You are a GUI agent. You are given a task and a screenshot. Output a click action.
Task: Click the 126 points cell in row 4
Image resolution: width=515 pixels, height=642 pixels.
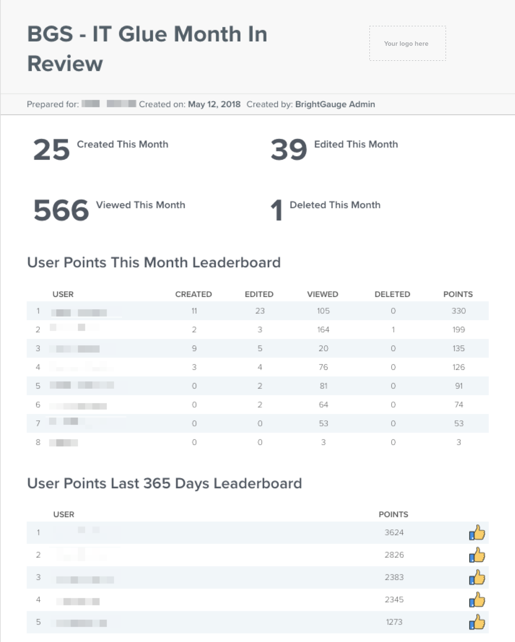[x=459, y=367]
